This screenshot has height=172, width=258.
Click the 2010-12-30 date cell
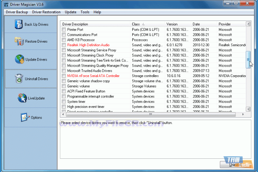coord(201,45)
